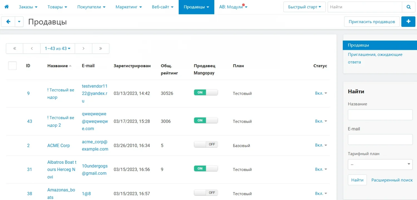
Task: Click the Название search input field
Action: (x=380, y=115)
